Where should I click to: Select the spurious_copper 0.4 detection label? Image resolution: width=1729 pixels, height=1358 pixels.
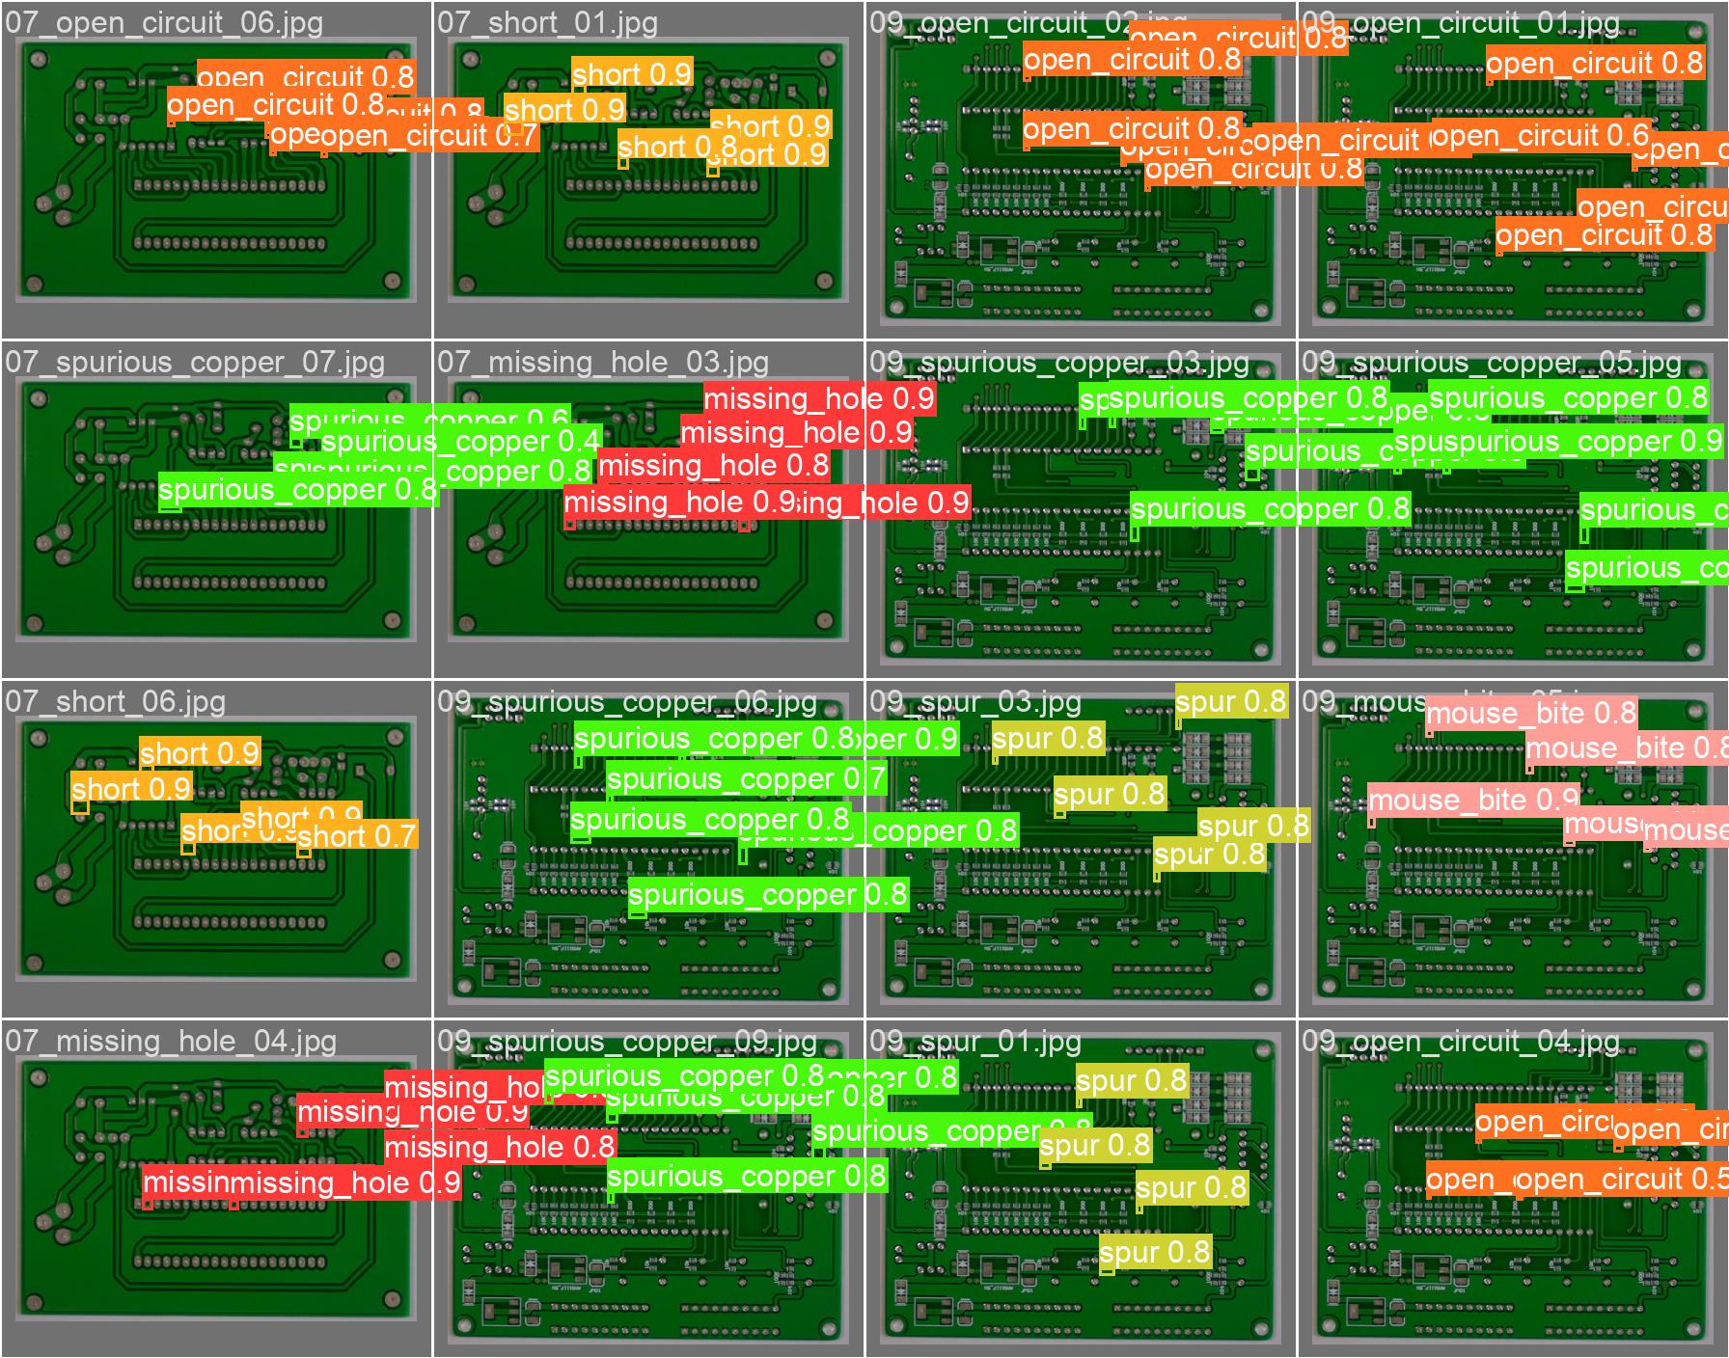[x=460, y=442]
